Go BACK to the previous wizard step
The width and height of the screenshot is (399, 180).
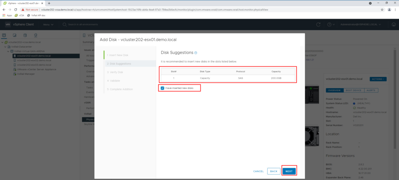pyautogui.click(x=274, y=171)
